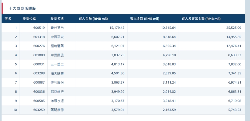250x121 pixels.
Task: Click stock name 藥明康德
Action: coord(57,110)
